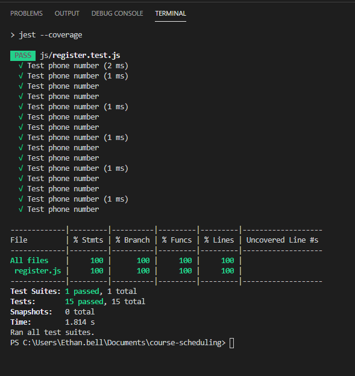Click the 'Test phone number (2 ms)' line
355x376 pixels.
pos(78,66)
